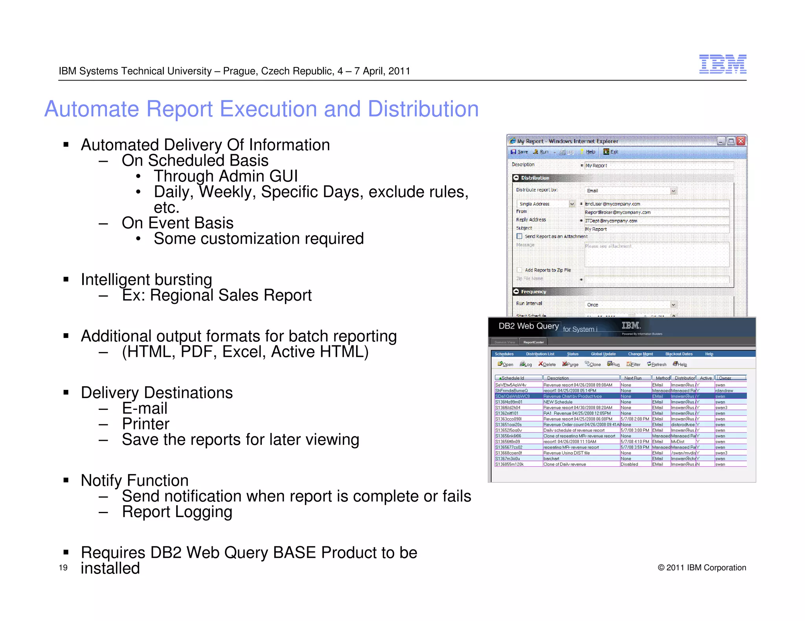
Task: Switch to the ReportCaster tab
Action: (533, 342)
